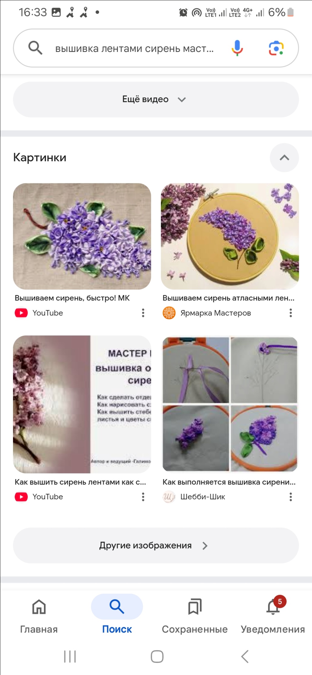Open the МАСТЕР вышивка сирень thumbnail
This screenshot has height=675, width=312.
click(x=82, y=404)
